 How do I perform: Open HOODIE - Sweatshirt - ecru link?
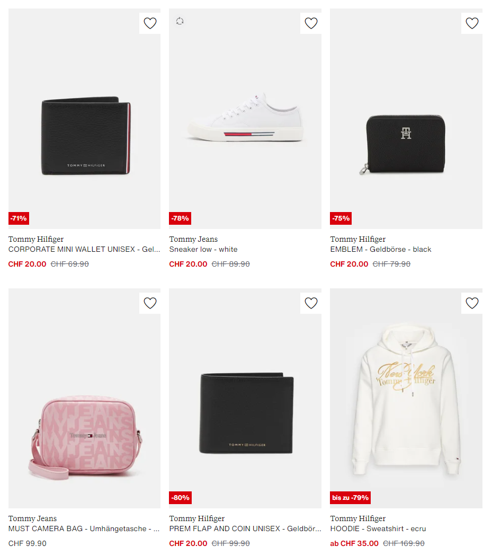tap(378, 529)
